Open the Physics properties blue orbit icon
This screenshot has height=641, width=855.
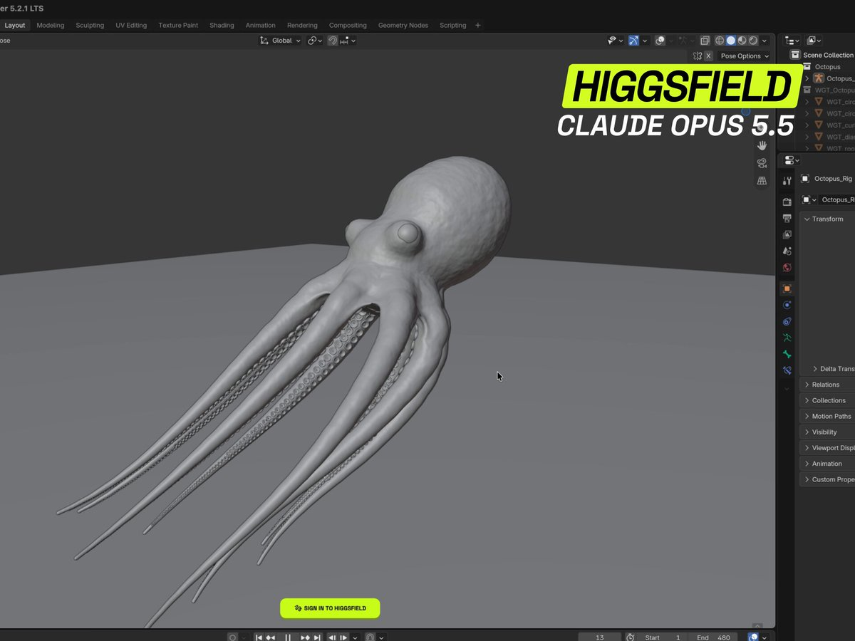pos(787,305)
